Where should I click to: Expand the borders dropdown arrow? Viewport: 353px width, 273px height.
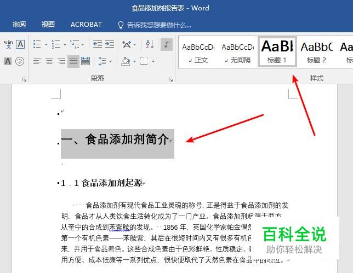click(153, 61)
